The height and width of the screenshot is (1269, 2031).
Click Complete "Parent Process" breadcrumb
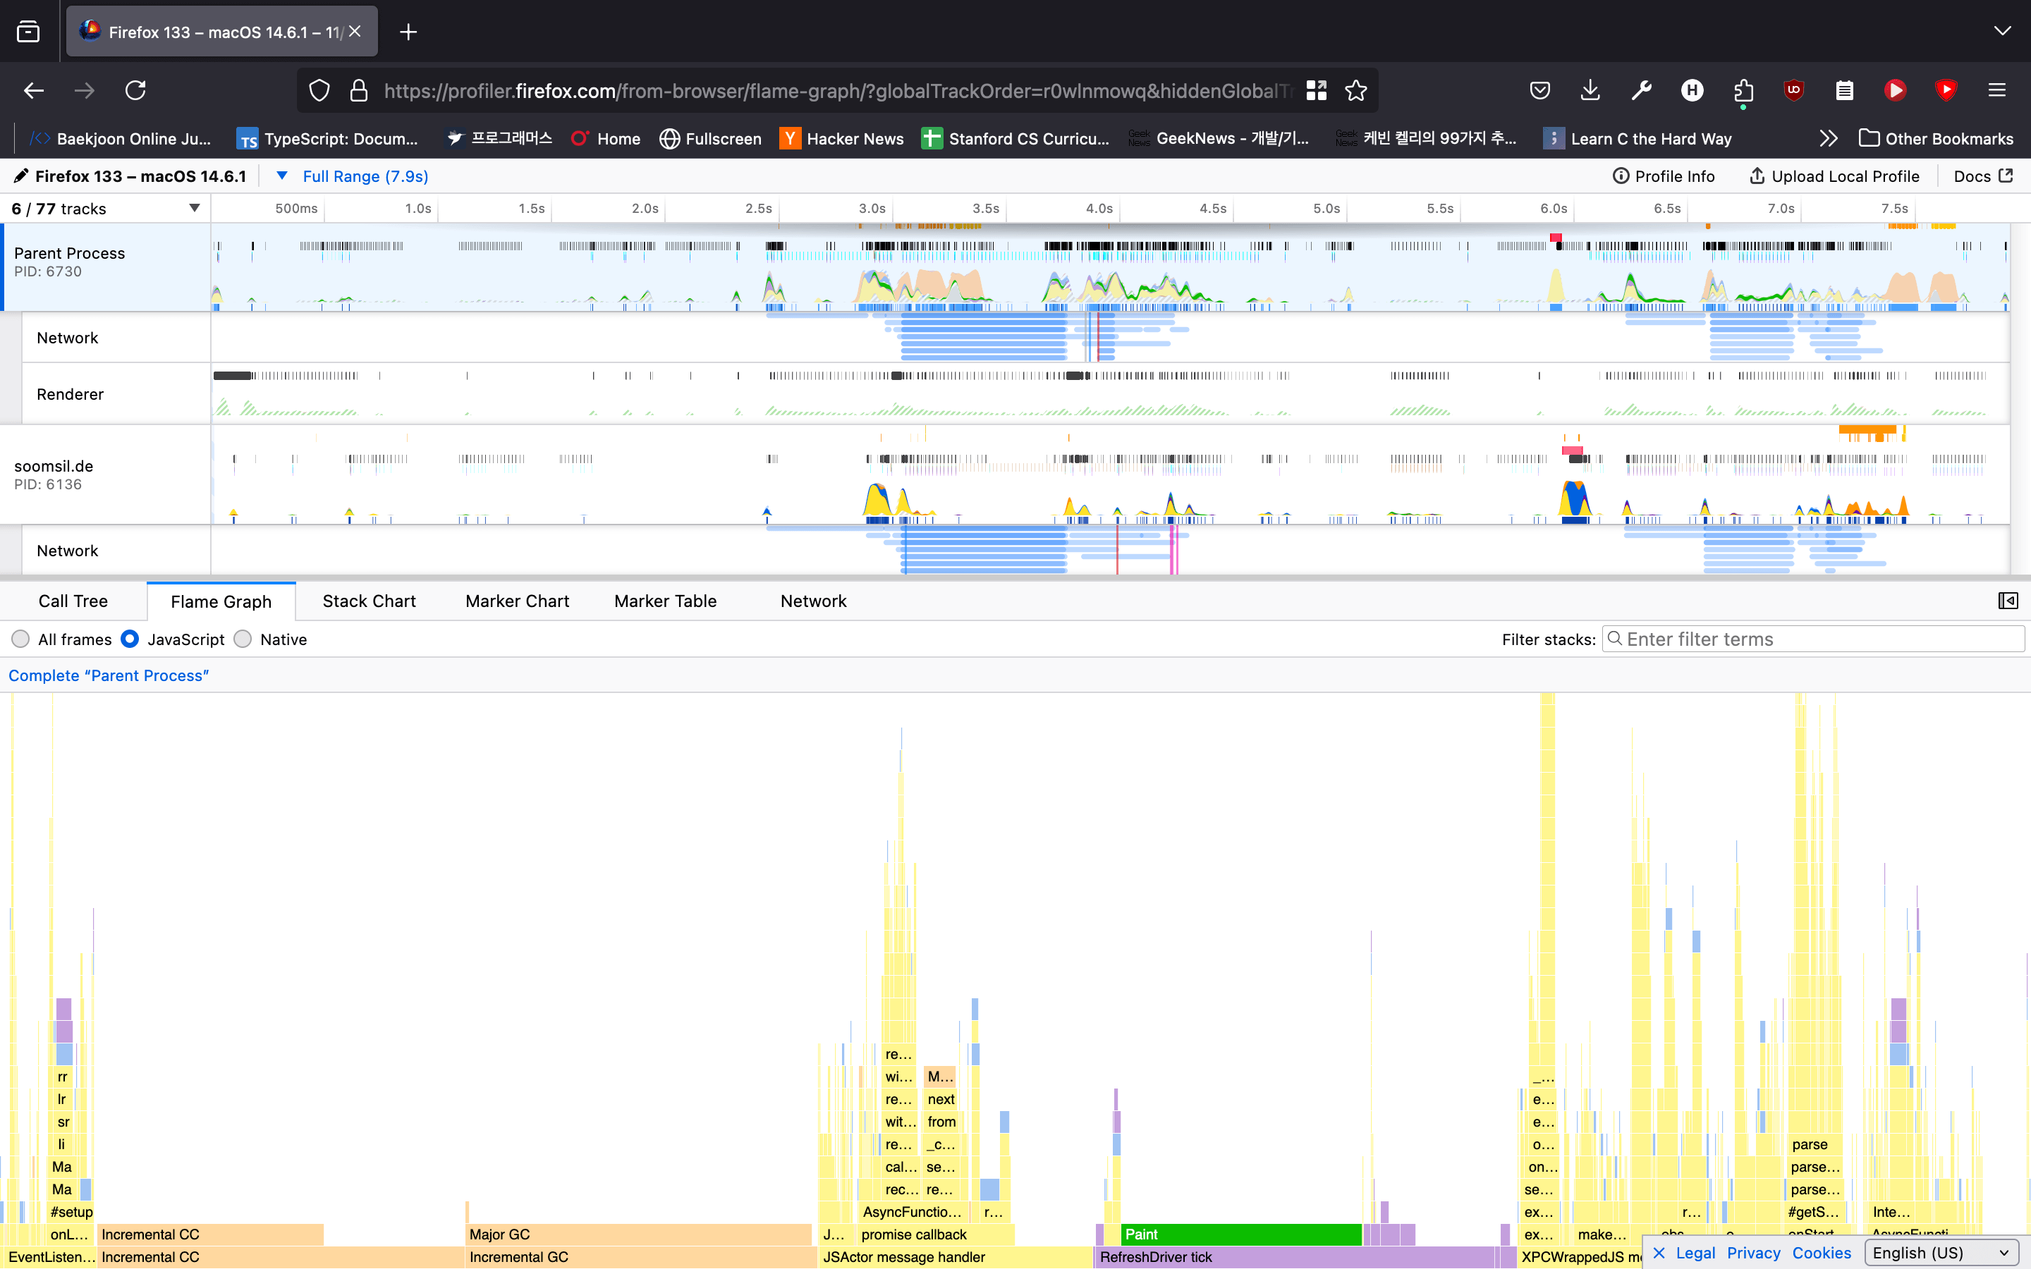coord(109,675)
